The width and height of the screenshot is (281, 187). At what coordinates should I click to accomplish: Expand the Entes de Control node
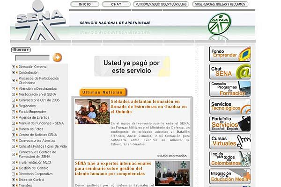pos(13,180)
